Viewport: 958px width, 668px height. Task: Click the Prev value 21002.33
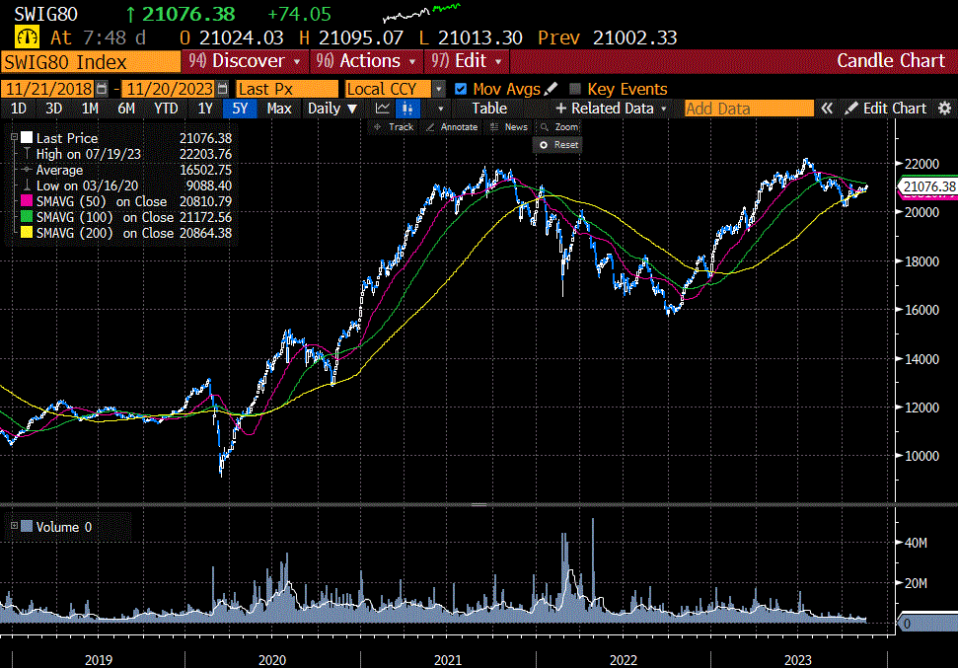pyautogui.click(x=634, y=37)
